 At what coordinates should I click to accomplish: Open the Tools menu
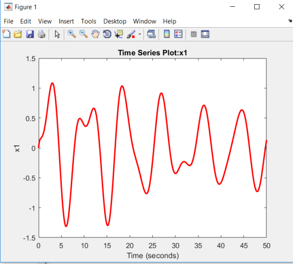point(88,21)
